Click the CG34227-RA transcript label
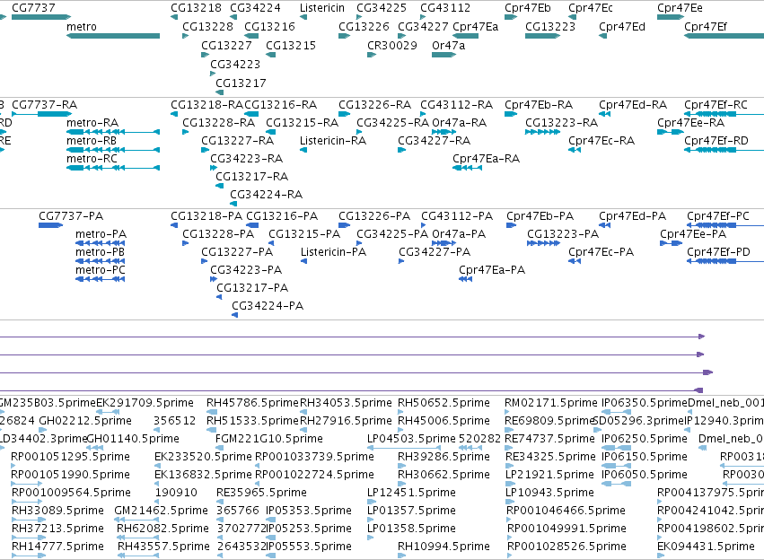Viewport: 764px width, 560px height. coord(435,141)
